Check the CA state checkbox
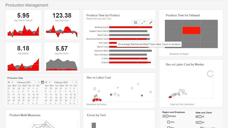This screenshot has width=228, height=128. (x=200, y=122)
